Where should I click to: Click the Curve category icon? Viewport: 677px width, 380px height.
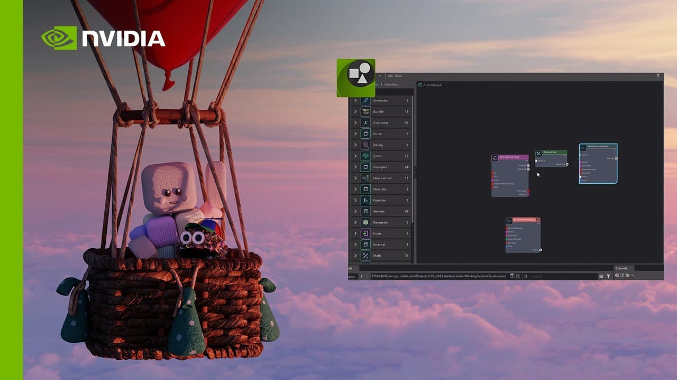365,134
